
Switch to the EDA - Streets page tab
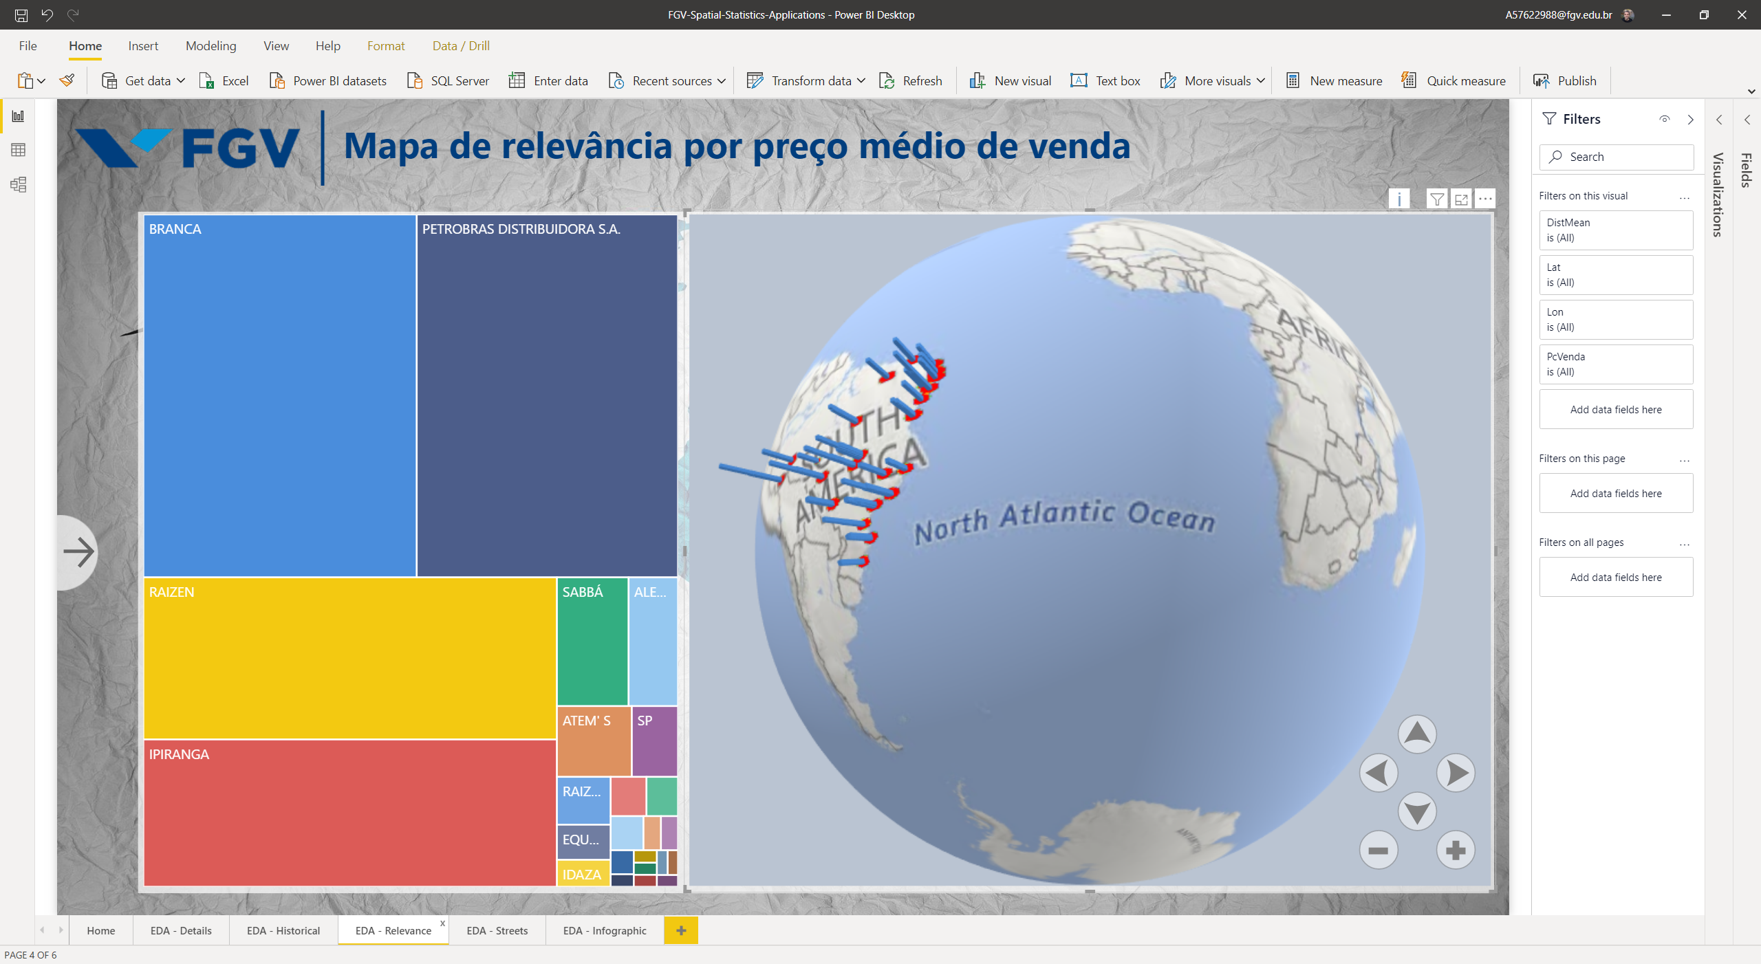pos(497,930)
